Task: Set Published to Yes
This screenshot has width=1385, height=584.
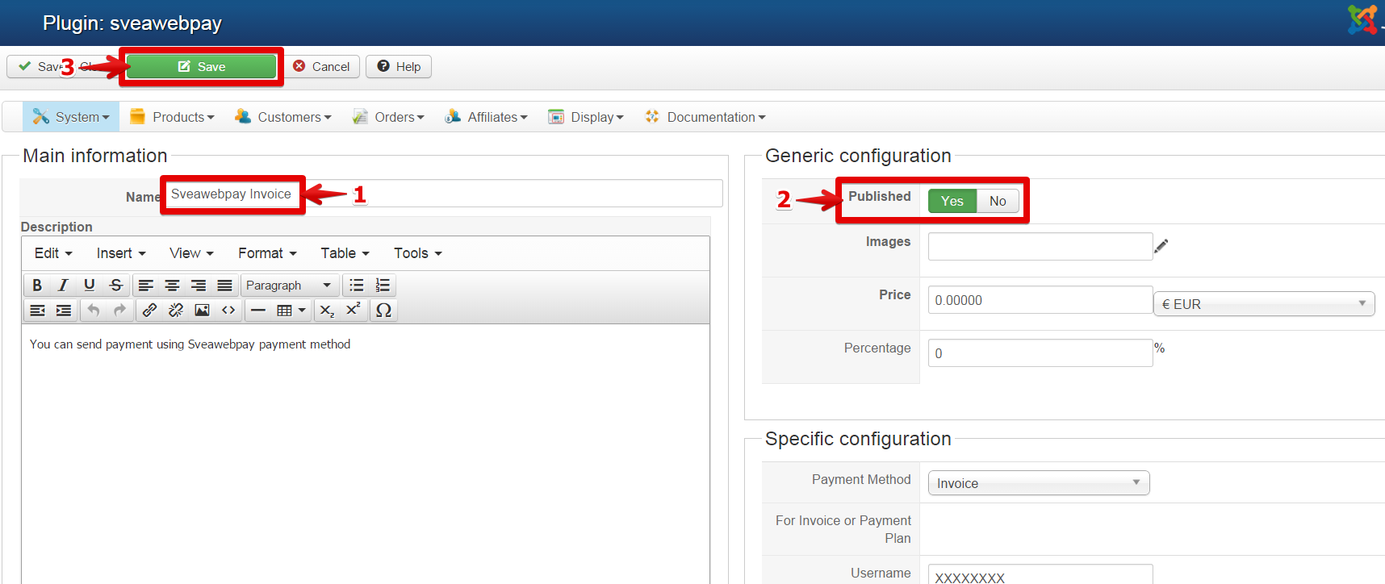Action: tap(952, 201)
